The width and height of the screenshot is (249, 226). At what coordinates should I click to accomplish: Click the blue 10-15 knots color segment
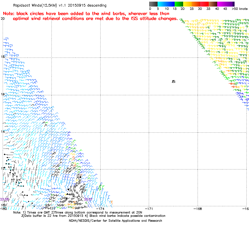tap(170, 4)
